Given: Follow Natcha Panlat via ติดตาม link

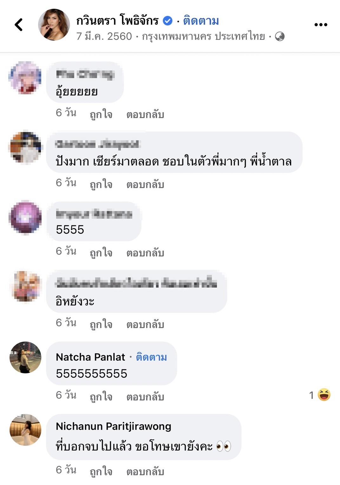Looking at the screenshot, I should (x=151, y=357).
